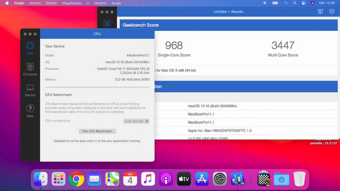Image resolution: width=340 pixels, height=191 pixels.
Task: Open the Visualización menu
Action: point(72,3)
